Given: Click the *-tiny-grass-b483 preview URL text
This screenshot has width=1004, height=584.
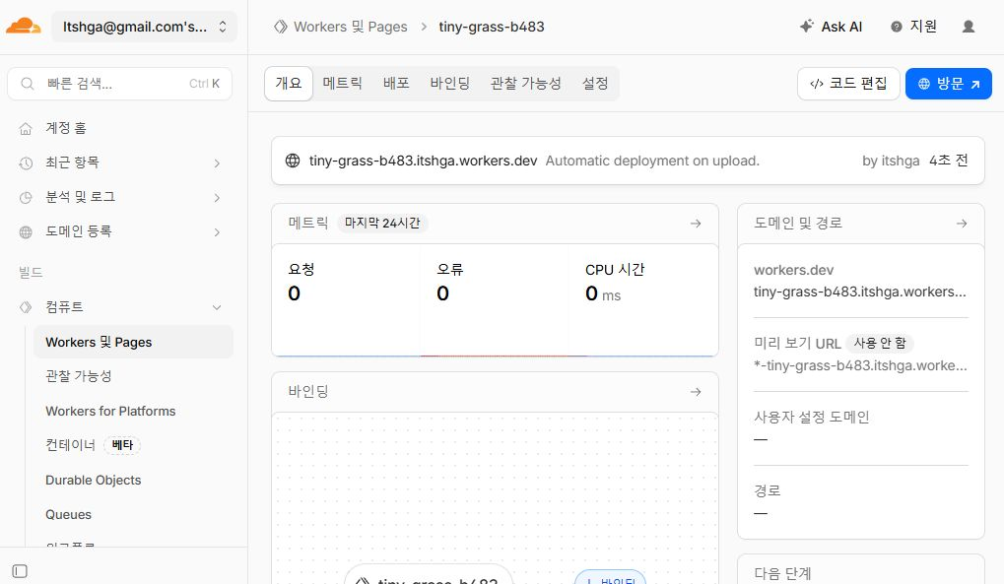Looking at the screenshot, I should [860, 365].
